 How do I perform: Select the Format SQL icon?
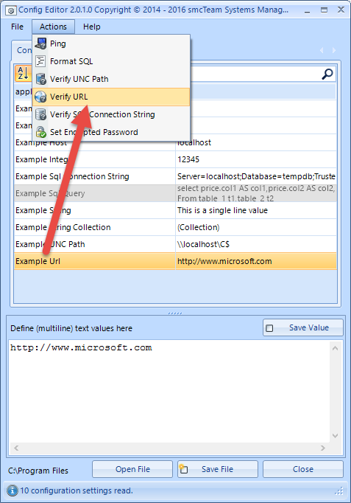[x=40, y=61]
